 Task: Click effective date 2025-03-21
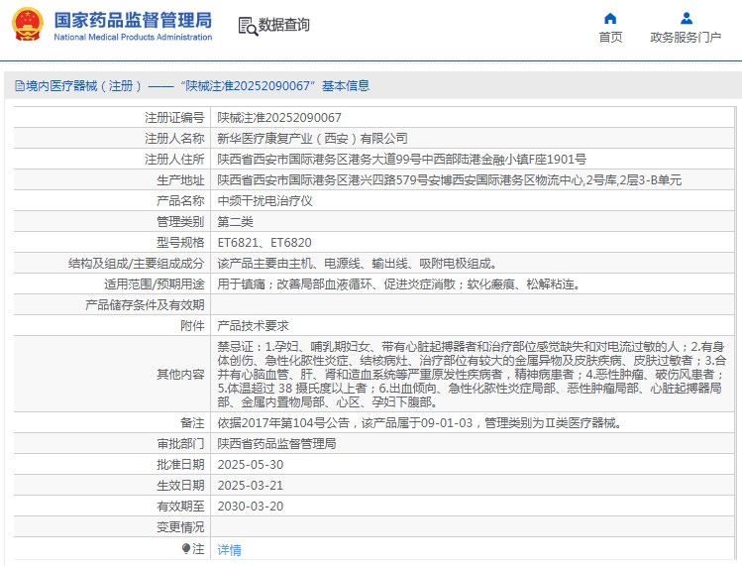(x=251, y=486)
